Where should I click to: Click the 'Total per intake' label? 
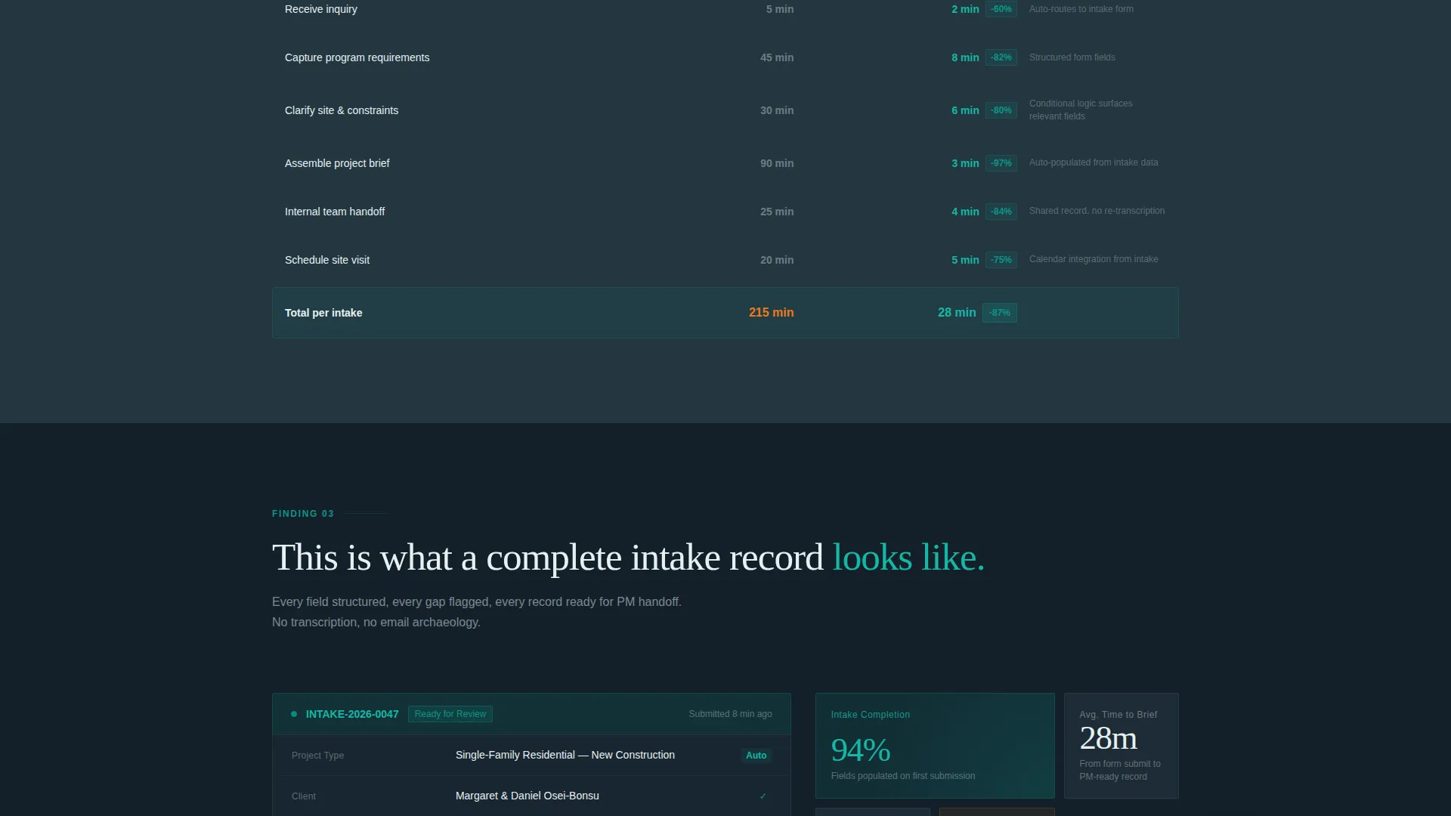323,313
